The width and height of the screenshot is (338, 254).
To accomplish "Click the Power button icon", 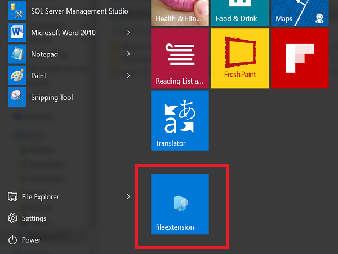I will (12, 240).
